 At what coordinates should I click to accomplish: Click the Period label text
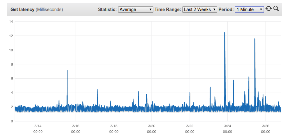click(x=226, y=10)
